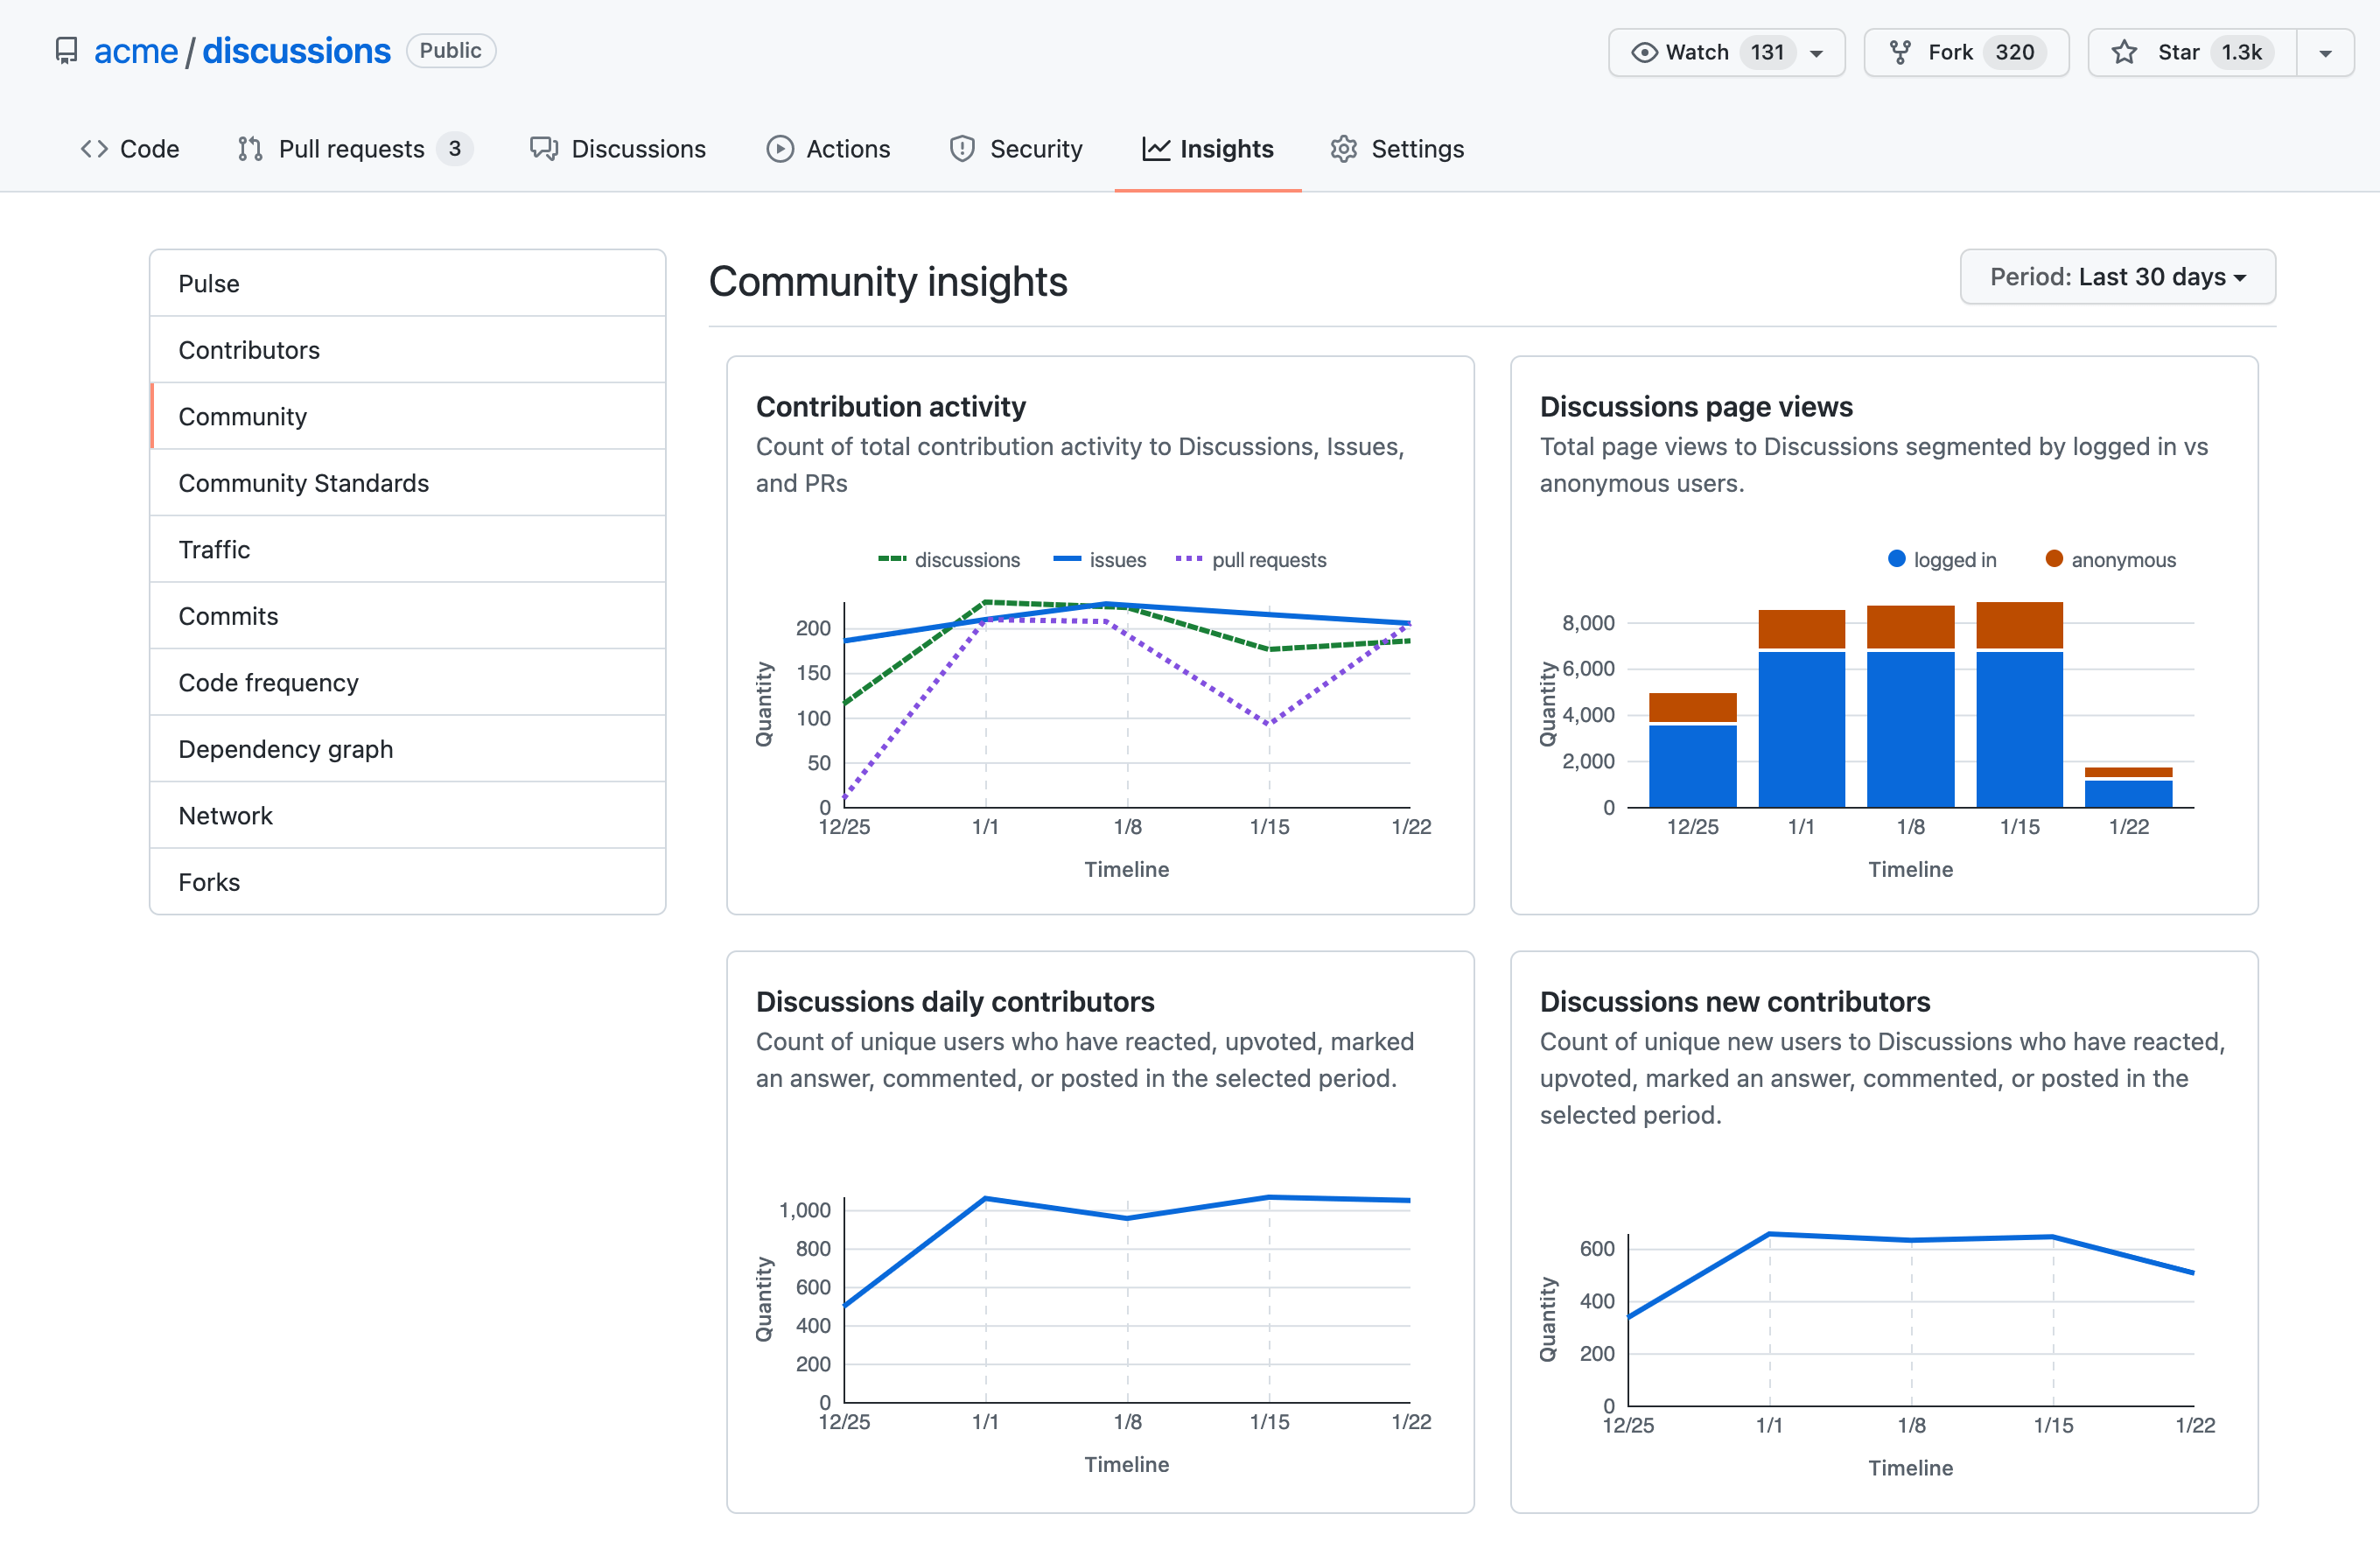Click the Star icon
Screen dimensions: 2380x1549
point(2124,52)
